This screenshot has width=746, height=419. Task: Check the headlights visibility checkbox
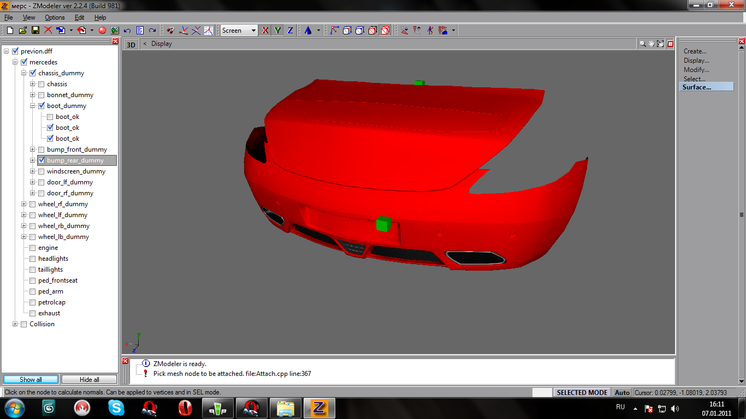(33, 259)
